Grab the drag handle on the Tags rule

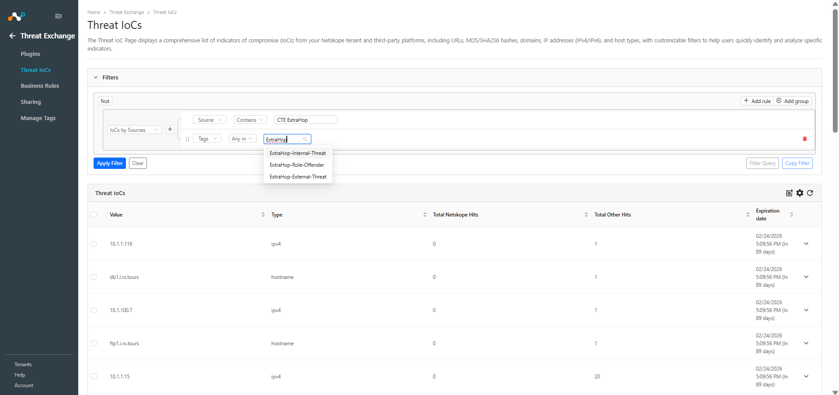coord(188,139)
